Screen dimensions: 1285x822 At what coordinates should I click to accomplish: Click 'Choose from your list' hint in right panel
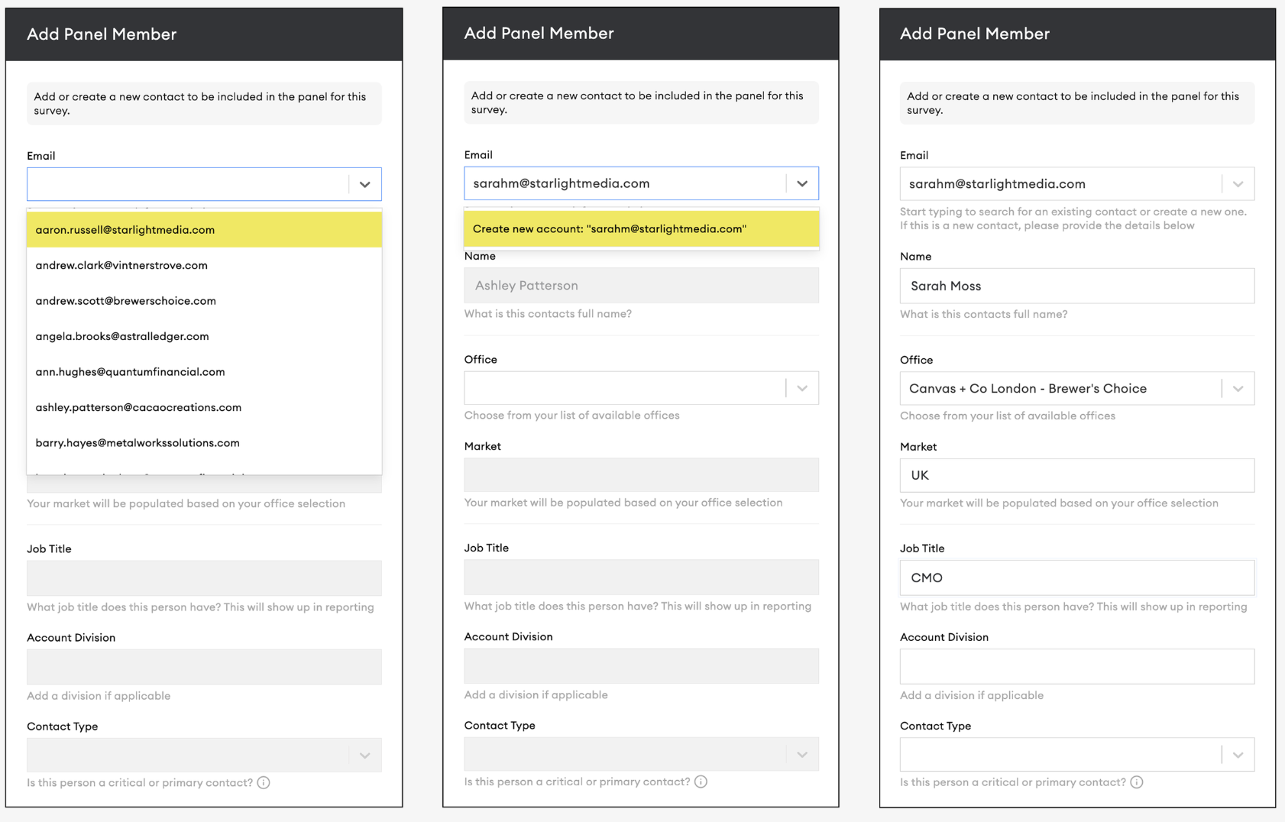coord(1008,416)
